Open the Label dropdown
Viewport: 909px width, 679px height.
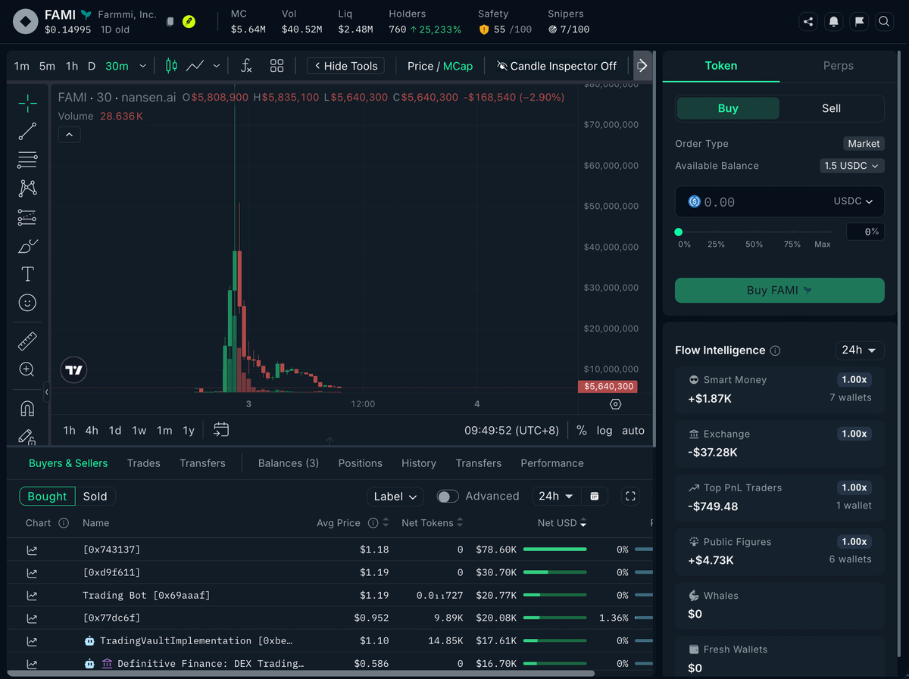coord(395,497)
